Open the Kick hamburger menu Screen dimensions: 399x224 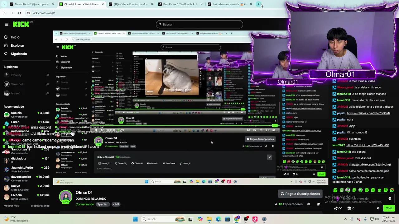coord(7,24)
